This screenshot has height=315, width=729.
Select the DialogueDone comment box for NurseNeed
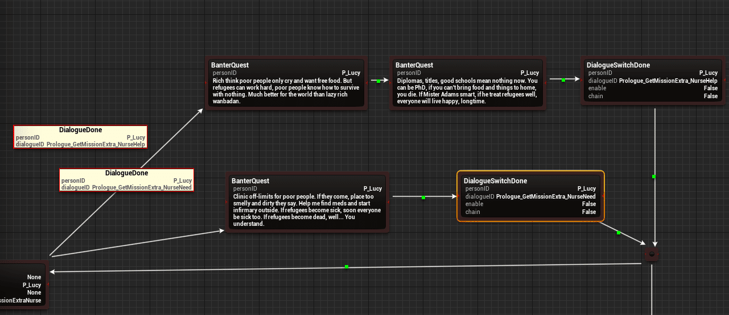pos(126,180)
